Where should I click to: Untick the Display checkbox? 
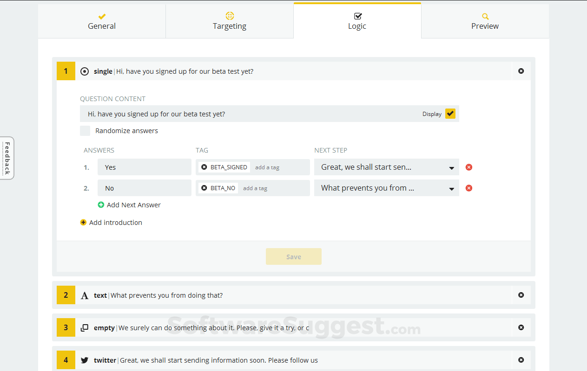coord(450,114)
